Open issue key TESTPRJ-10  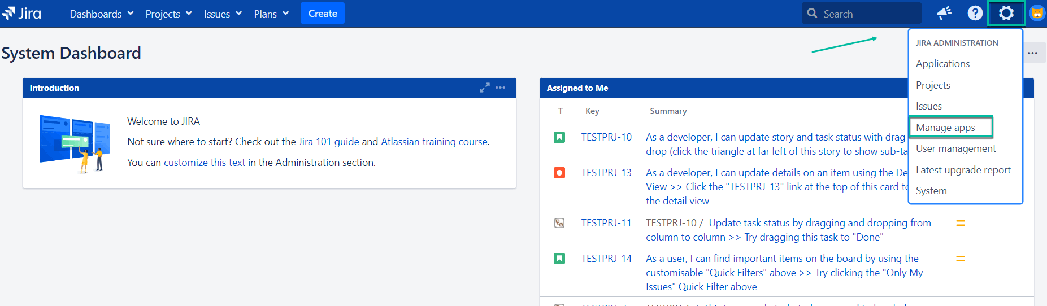[606, 137]
